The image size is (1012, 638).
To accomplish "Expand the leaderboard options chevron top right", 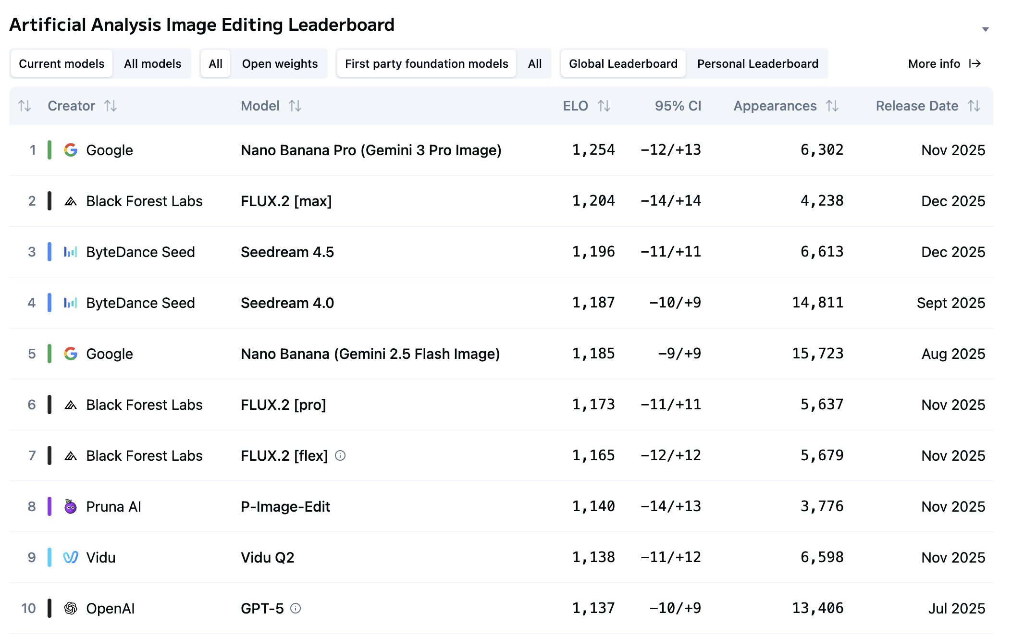I will tap(986, 29).
